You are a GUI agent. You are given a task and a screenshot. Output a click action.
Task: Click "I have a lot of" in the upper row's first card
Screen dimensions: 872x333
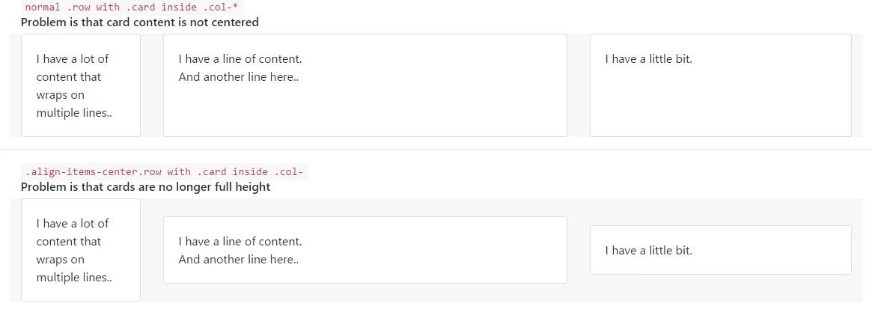[73, 59]
